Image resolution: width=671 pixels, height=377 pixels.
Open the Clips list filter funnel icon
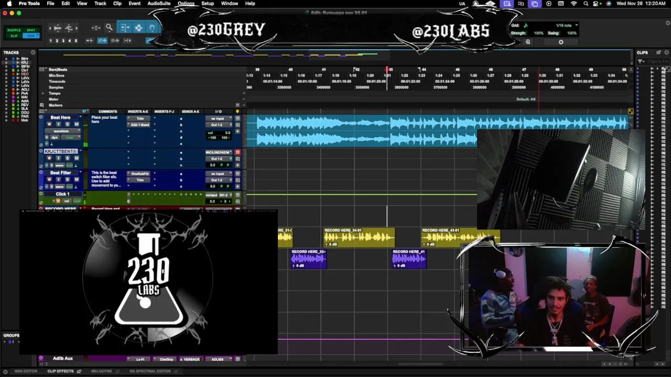click(x=641, y=61)
